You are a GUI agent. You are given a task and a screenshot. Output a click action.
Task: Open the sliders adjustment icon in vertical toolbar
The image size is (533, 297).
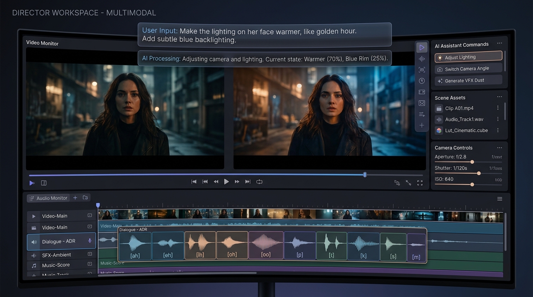tap(422, 114)
